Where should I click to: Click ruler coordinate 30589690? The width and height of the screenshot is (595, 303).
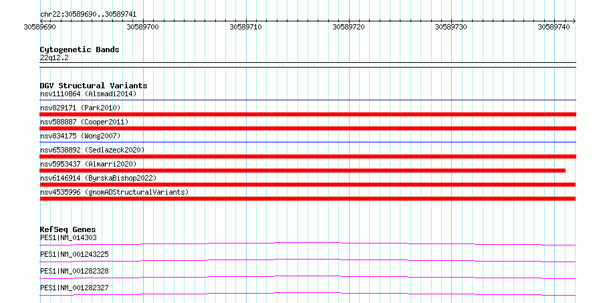(x=39, y=27)
